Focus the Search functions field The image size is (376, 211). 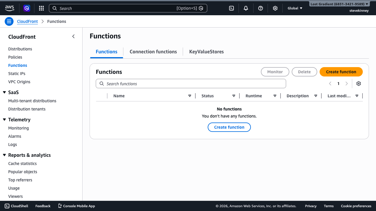point(191,84)
